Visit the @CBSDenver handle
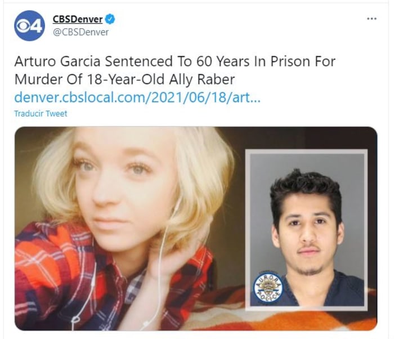 [80, 32]
